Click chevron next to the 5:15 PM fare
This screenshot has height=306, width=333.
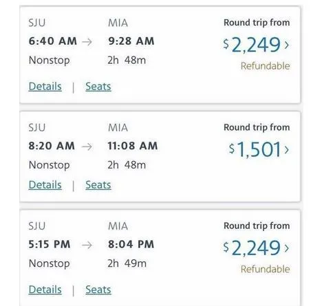286,248
